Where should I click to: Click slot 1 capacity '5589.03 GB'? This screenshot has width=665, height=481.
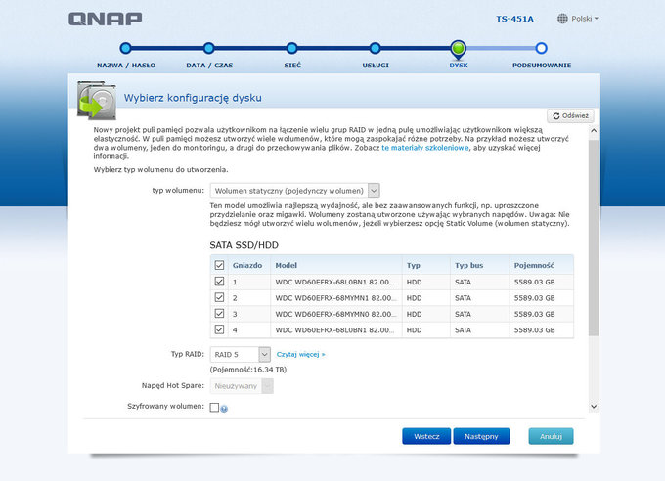pyautogui.click(x=534, y=283)
